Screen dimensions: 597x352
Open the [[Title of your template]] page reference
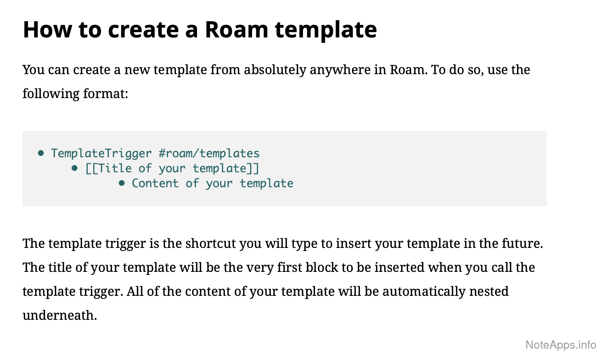[x=172, y=169]
